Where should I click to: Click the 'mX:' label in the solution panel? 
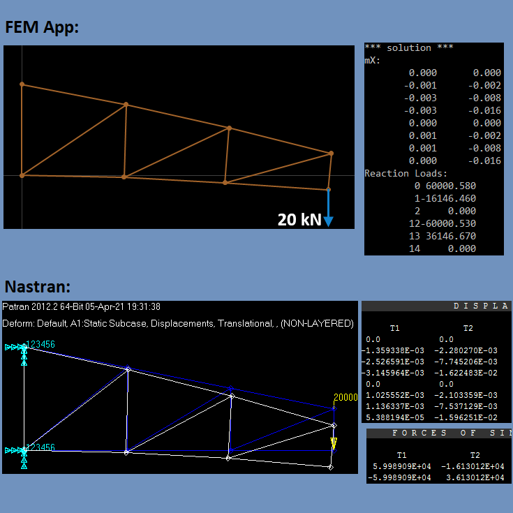pos(372,60)
